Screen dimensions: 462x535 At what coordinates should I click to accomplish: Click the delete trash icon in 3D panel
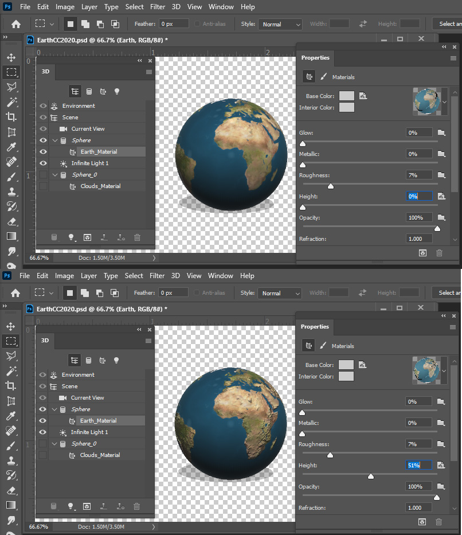(137, 237)
